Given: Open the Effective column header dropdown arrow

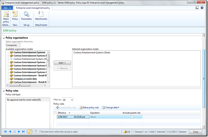Looking at the screenshot, I should click(69, 113).
